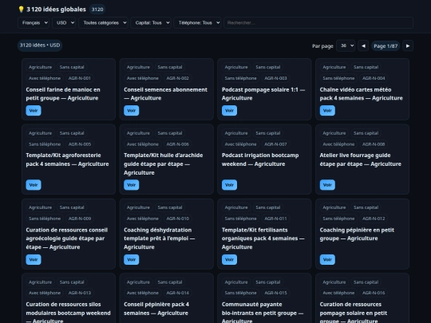This screenshot has height=323, width=431.
Task: Click the 3120 count badge beside title
Action: (x=97, y=10)
